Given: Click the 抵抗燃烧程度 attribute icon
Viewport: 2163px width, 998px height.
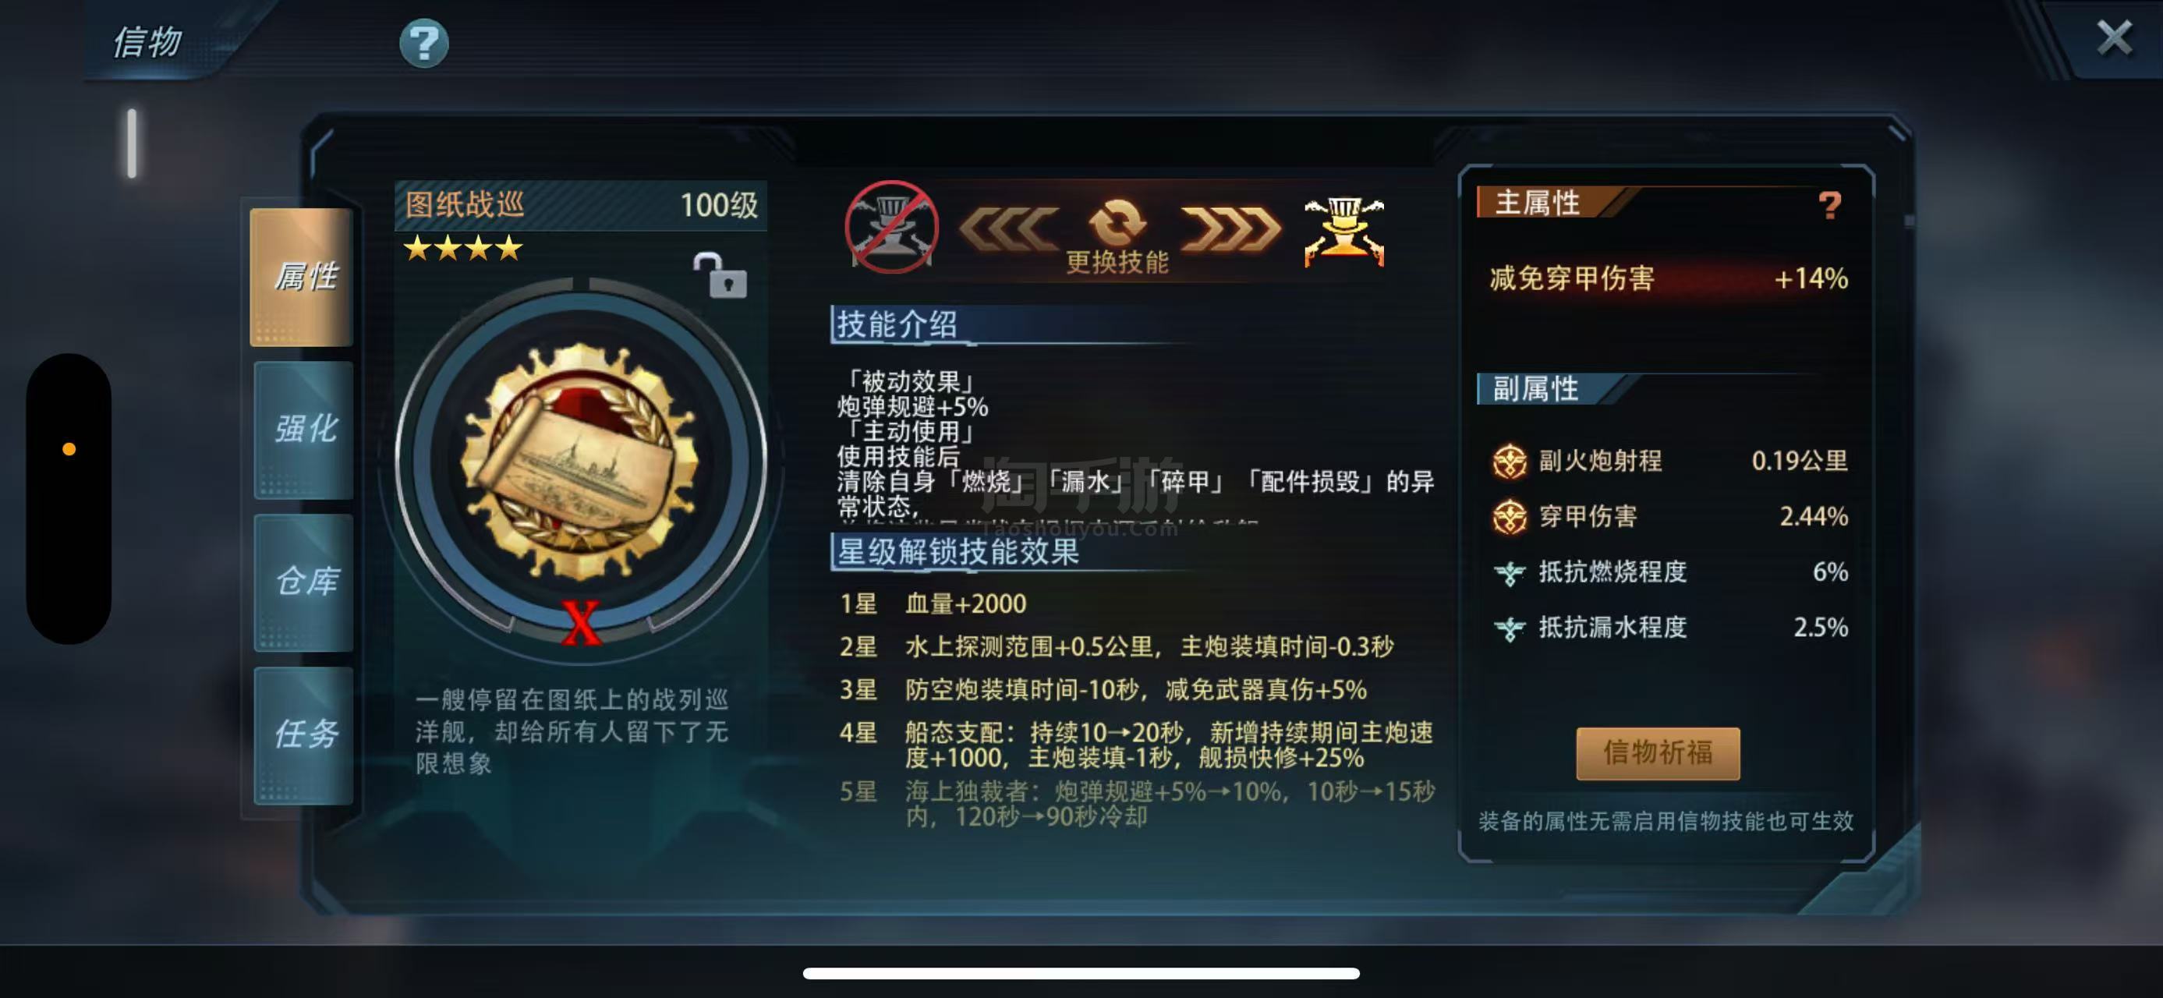Looking at the screenshot, I should pyautogui.click(x=1509, y=572).
